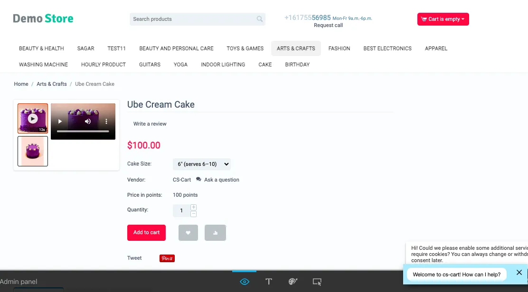Add product to comparison list
This screenshot has width=528, height=292.
click(215, 233)
